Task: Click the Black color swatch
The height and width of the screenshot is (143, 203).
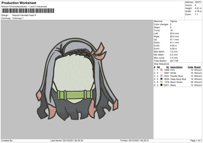Action: coord(161,85)
